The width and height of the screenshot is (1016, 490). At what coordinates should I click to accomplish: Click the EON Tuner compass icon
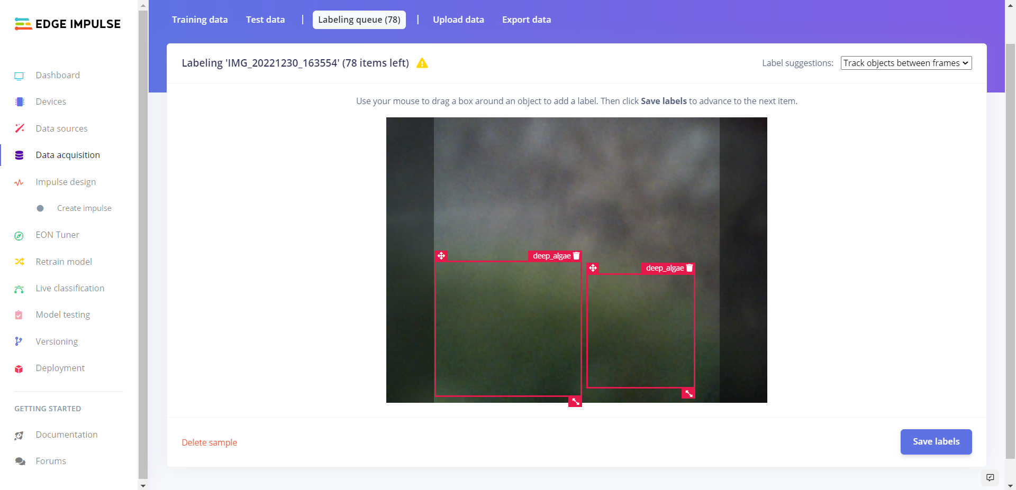[19, 235]
